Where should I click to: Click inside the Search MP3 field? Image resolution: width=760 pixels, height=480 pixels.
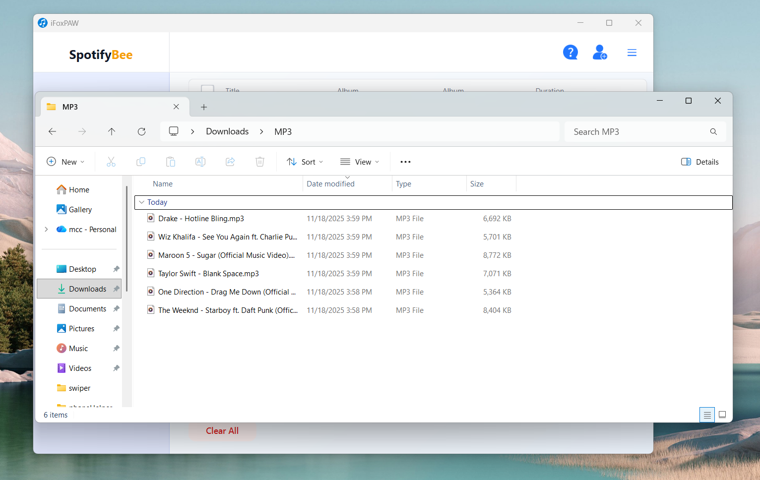pos(620,131)
